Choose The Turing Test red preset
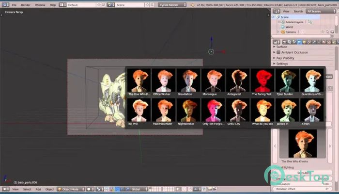The height and width of the screenshot is (194, 339). (262, 82)
